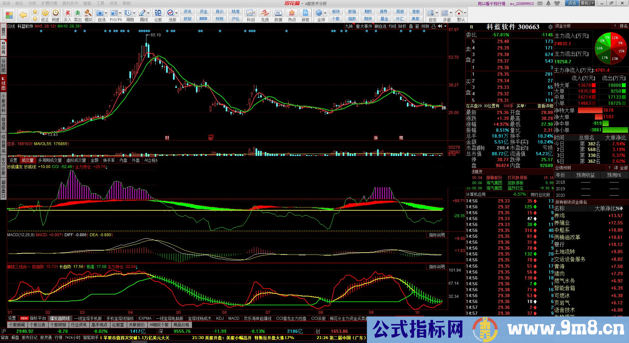Viewport: 629px width, 343px height.
Task: Expand the F10/F9 dropdown arrow
Action: [120, 13]
